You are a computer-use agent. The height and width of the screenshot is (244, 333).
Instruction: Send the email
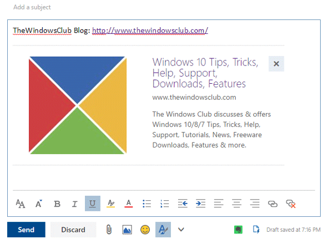(26, 230)
